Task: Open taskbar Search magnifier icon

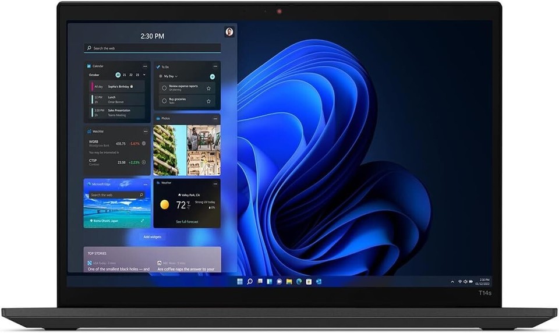Action: coord(250,282)
